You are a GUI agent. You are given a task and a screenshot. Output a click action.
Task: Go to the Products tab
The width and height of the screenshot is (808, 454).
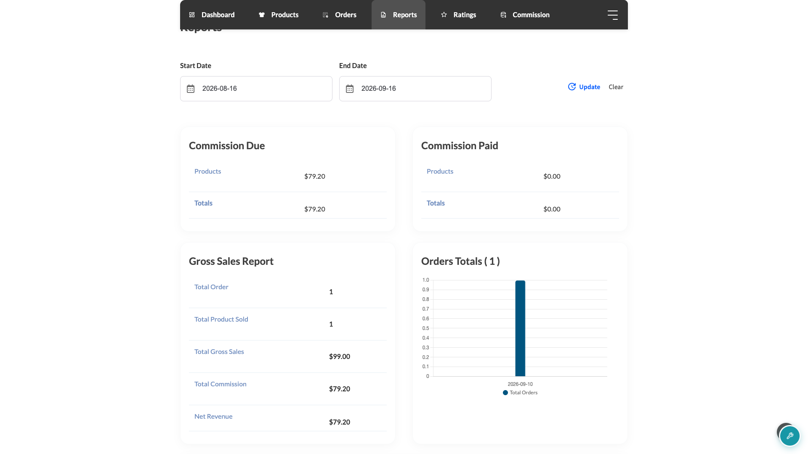[x=279, y=15]
